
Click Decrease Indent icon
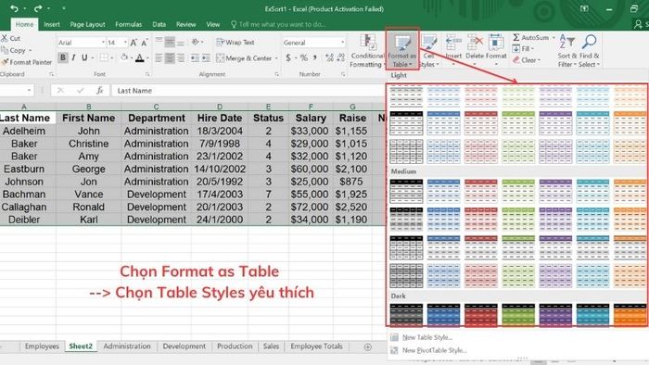coord(195,58)
